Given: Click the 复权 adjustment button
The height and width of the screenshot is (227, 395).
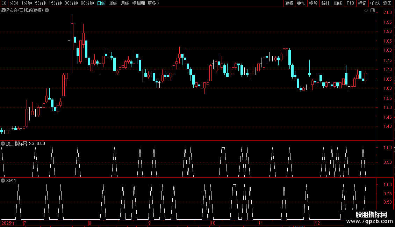Looking at the screenshot, I should pyautogui.click(x=289, y=3).
